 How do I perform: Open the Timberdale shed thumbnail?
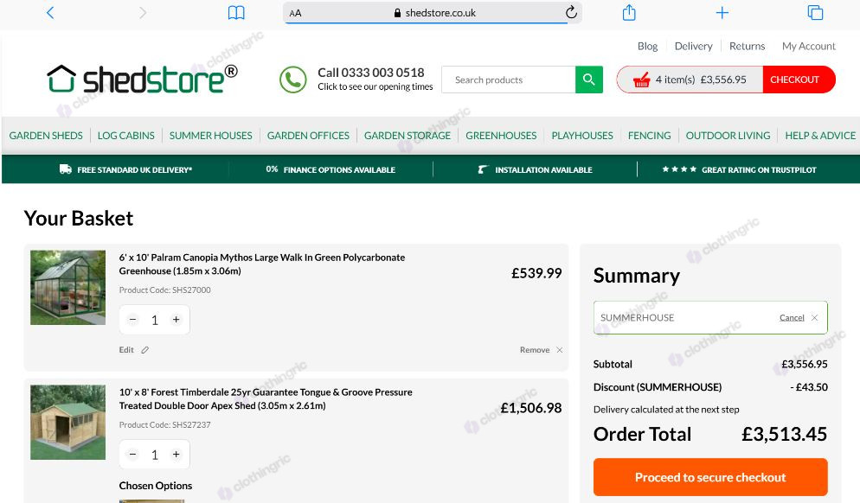[x=68, y=423]
